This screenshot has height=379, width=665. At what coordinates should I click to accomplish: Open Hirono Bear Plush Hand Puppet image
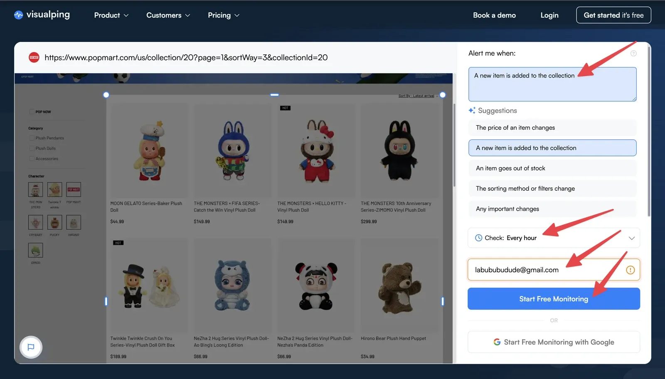pyautogui.click(x=399, y=285)
